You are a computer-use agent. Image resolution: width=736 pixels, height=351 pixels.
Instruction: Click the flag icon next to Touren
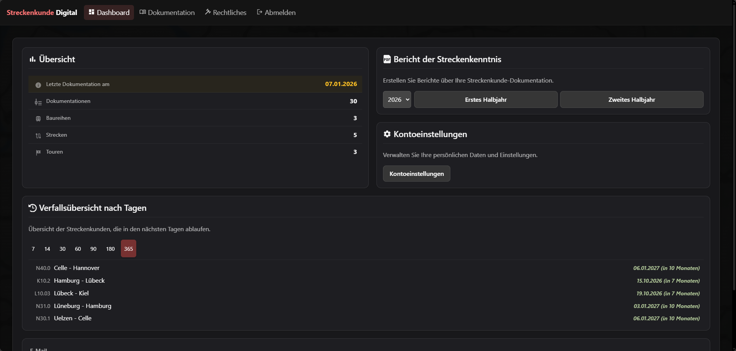pyautogui.click(x=38, y=152)
